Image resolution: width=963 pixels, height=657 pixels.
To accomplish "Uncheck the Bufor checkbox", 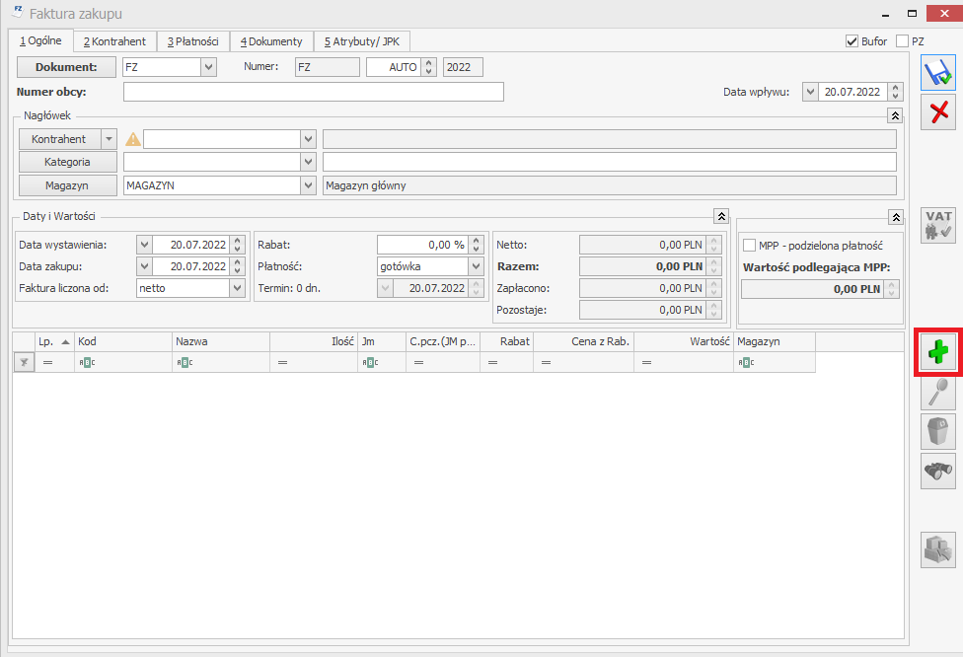I will point(852,41).
